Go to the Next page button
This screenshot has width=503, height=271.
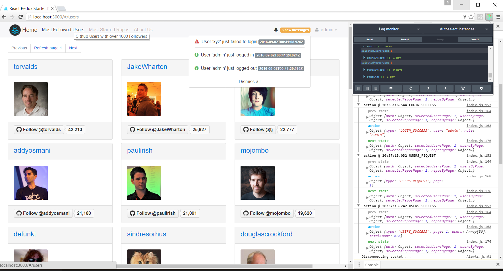click(x=73, y=48)
